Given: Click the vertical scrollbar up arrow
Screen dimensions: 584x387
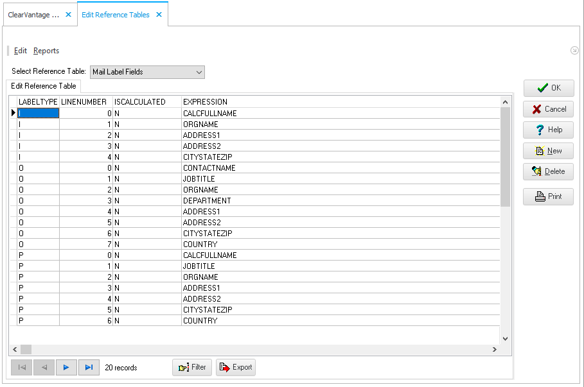Looking at the screenshot, I should click(505, 102).
